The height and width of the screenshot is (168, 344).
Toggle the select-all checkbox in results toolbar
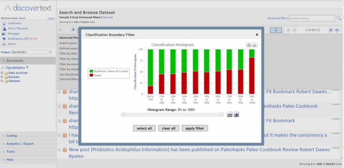tap(61, 30)
